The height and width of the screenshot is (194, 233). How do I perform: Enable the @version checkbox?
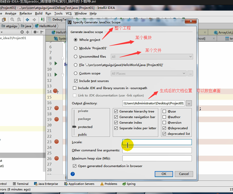pos(164,123)
